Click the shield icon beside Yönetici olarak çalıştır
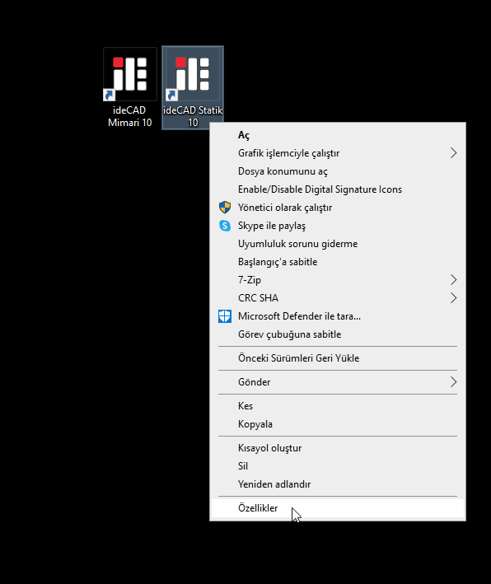491x584 pixels. (x=225, y=208)
